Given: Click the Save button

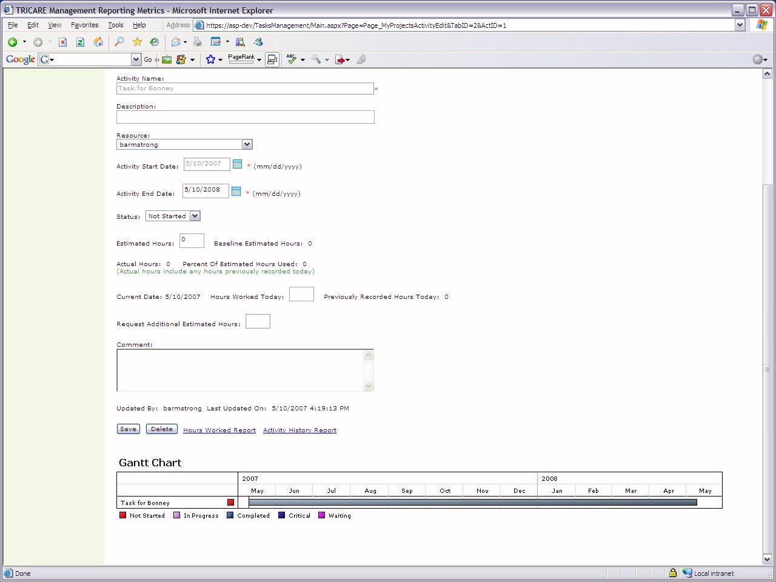Looking at the screenshot, I should pyautogui.click(x=128, y=429).
